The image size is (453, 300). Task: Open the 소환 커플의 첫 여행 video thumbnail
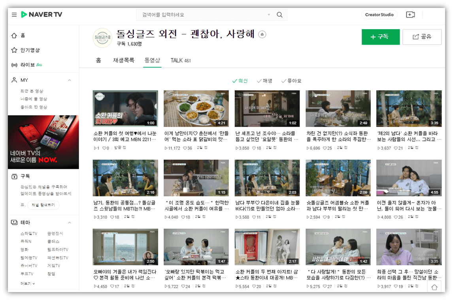coord(125,108)
